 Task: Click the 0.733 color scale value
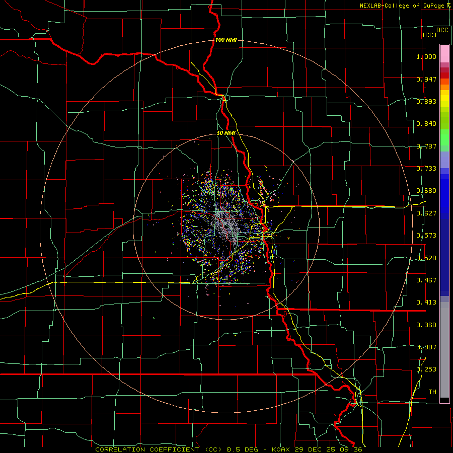pos(426,169)
